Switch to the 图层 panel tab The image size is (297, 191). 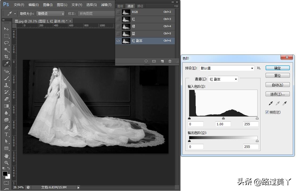click(120, 6)
